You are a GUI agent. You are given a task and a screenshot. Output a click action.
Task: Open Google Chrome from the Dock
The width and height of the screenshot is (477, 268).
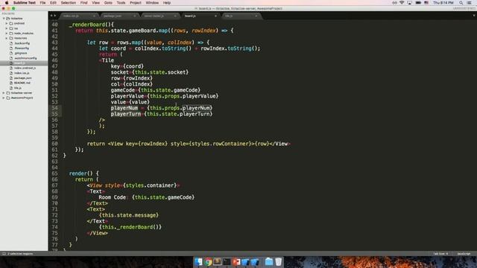[208, 261]
